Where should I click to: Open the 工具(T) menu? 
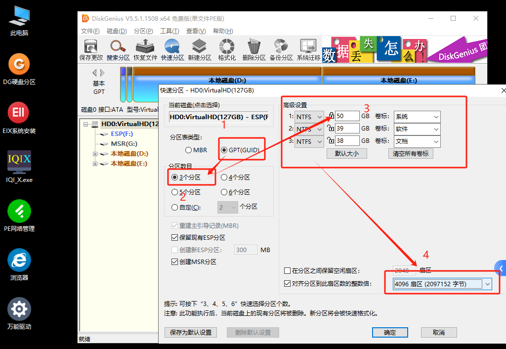[x=169, y=31]
